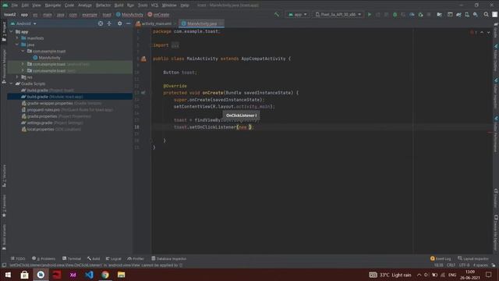Viewport: 499px width, 281px height.
Task: Switch to the MainActivity.java editor tab
Action: 201,23
